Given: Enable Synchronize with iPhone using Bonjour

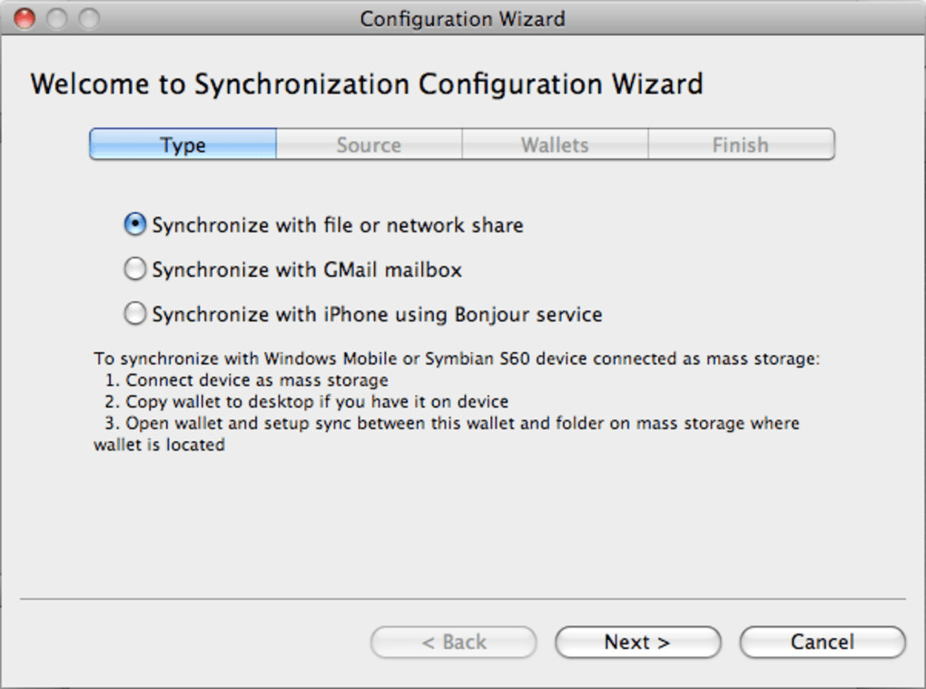Looking at the screenshot, I should click(x=135, y=314).
